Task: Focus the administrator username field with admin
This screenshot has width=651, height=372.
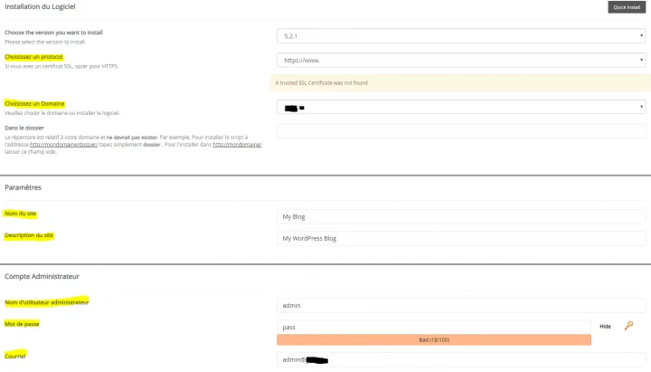Action: 461,306
